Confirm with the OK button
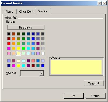This screenshot has width=108, height=102. [x=74, y=96]
